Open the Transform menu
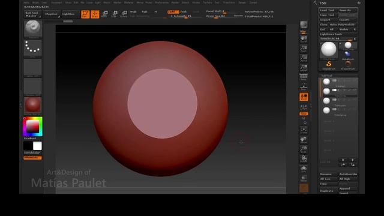The image size is (384, 216). (229, 2)
